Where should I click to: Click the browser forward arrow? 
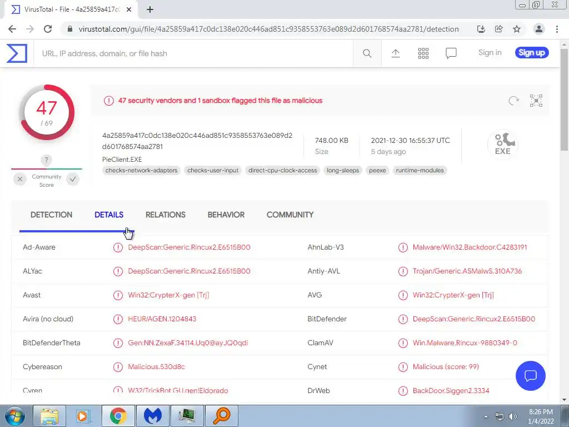[x=30, y=29]
